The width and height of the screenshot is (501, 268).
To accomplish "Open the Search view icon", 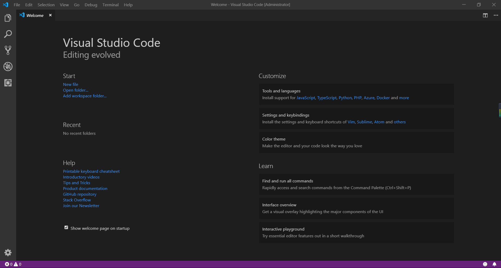I will click(8, 34).
